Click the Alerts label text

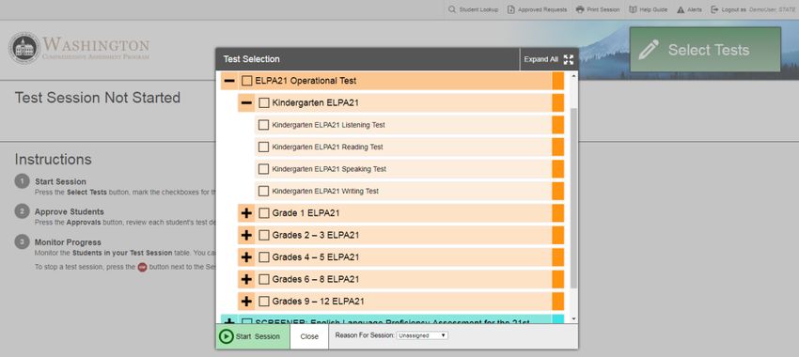695,9
